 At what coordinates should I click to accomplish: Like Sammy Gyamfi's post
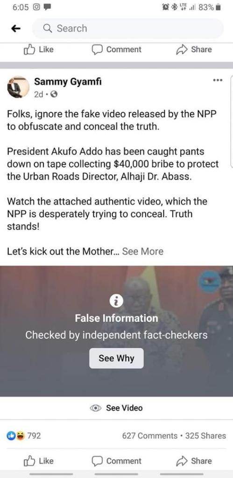38,461
